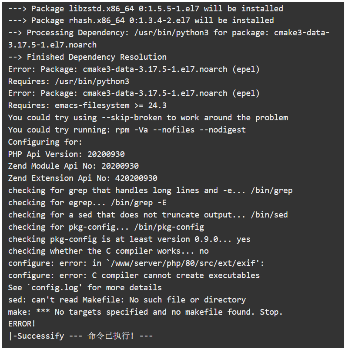Click the See config.log for more details line

click(x=85, y=288)
